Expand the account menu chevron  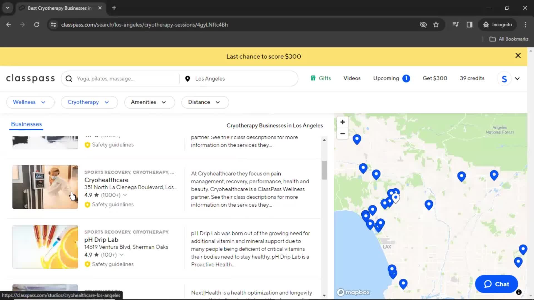517,79
